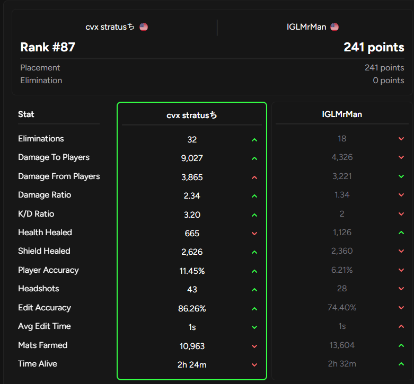The height and width of the screenshot is (384, 414).
Task: Click the Mats Farmed label
Action: (43, 345)
